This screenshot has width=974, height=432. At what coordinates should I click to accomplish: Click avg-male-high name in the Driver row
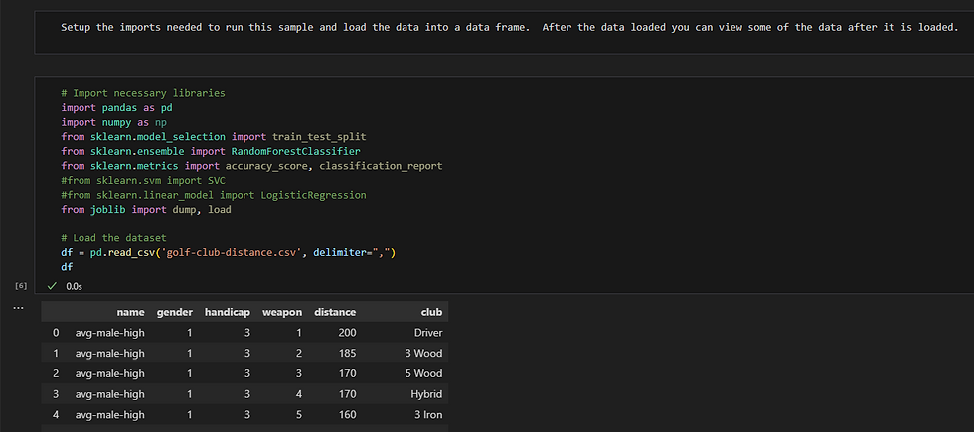(110, 332)
